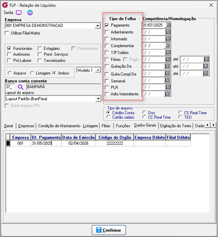The height and width of the screenshot is (237, 218).
Task: Close the FLP window
Action: (x=211, y=5)
